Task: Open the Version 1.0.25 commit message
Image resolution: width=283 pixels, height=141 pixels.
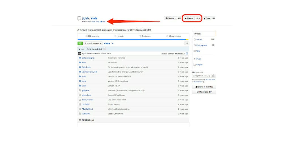Action: point(90,49)
